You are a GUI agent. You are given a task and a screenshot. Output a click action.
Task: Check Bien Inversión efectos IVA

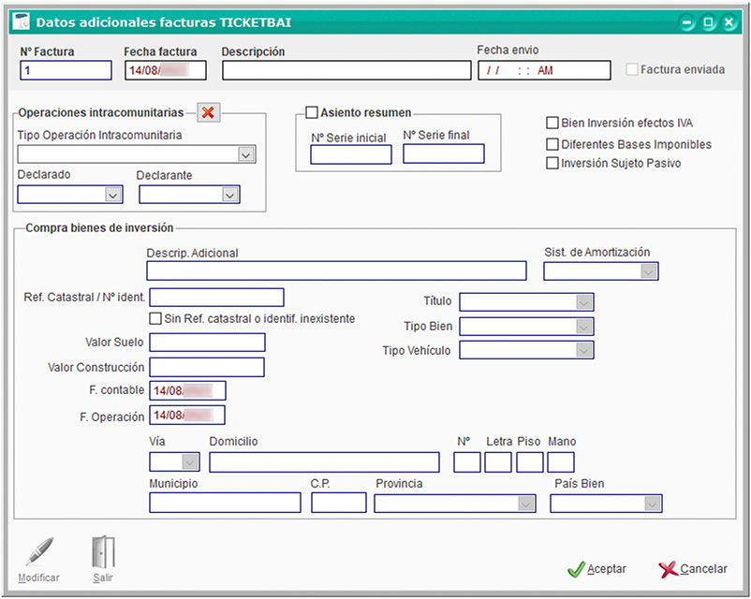pos(552,123)
